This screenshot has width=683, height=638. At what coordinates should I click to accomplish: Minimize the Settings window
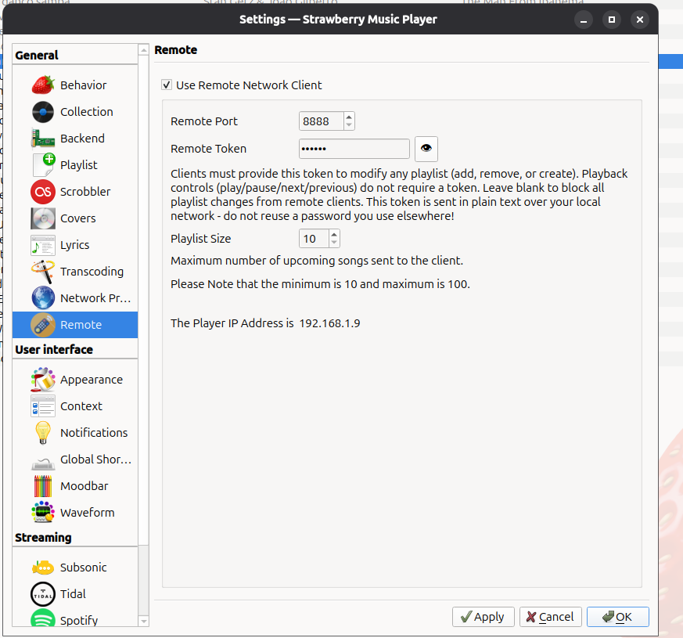coord(584,20)
